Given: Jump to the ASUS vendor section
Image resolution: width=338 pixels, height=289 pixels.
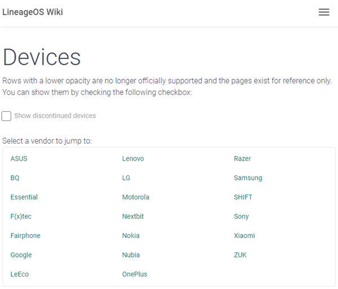Looking at the screenshot, I should (19, 159).
